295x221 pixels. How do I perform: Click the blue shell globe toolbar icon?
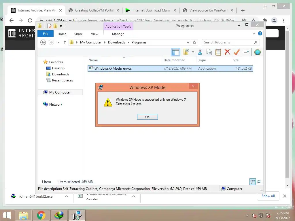click(x=257, y=52)
